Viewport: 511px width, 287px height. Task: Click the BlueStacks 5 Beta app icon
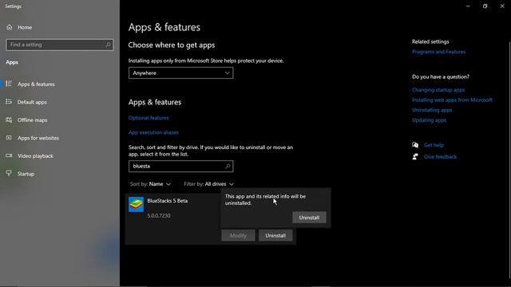[136, 204]
